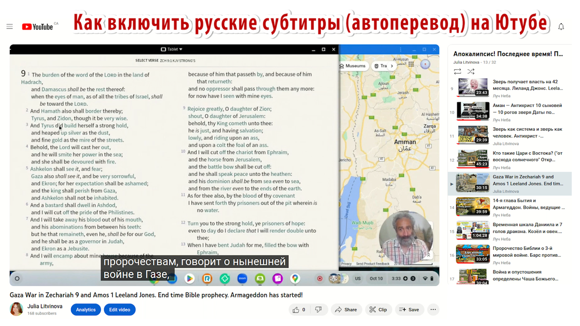Expand the Tablet dropdown in video
The width and height of the screenshot is (580, 326).
coord(172,49)
